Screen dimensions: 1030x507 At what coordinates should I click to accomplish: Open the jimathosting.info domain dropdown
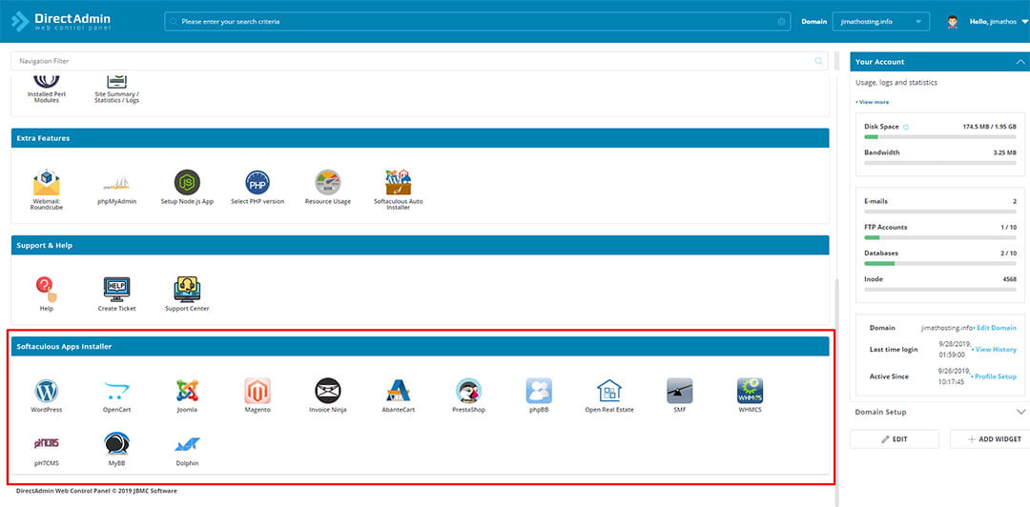coord(881,22)
